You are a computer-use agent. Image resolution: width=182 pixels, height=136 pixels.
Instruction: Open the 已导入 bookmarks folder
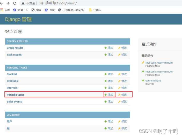[95, 10]
